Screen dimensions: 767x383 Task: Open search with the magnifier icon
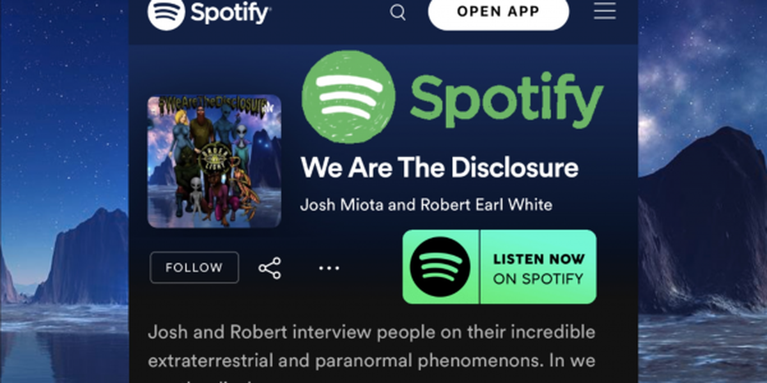[398, 12]
